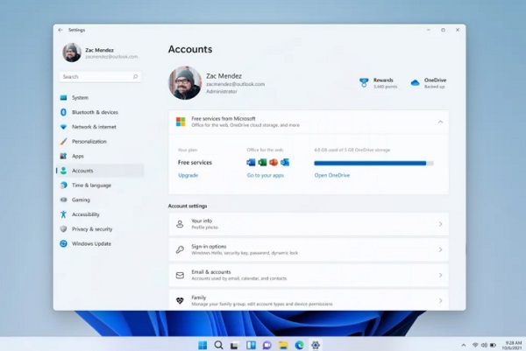Viewport: 526px width, 351px height.
Task: Click the search magnifier in Settings search box
Action: click(x=135, y=77)
